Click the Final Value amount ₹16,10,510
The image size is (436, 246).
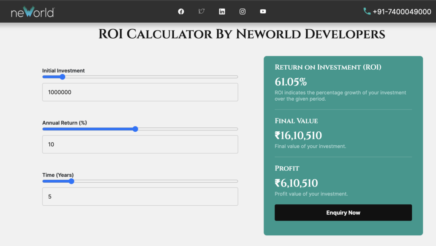pyautogui.click(x=298, y=136)
